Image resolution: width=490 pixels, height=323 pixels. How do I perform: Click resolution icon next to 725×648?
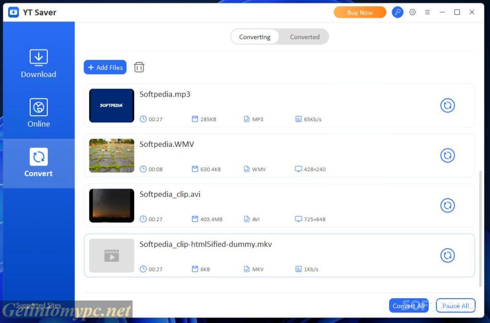coord(299,219)
